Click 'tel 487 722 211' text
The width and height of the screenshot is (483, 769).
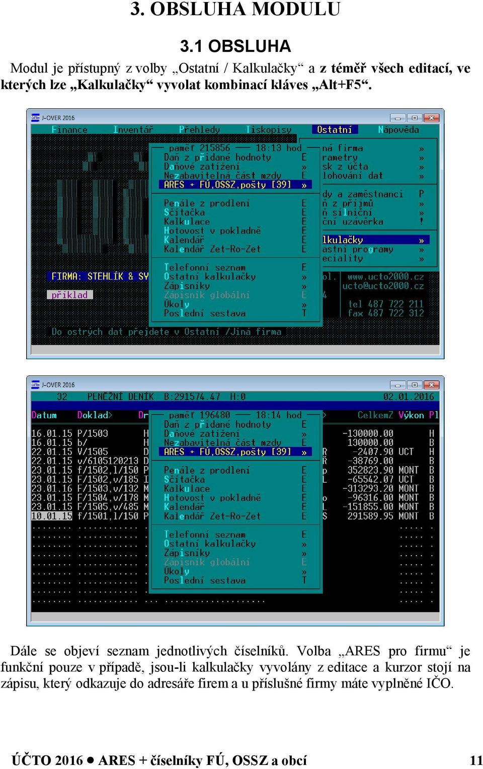point(386,304)
